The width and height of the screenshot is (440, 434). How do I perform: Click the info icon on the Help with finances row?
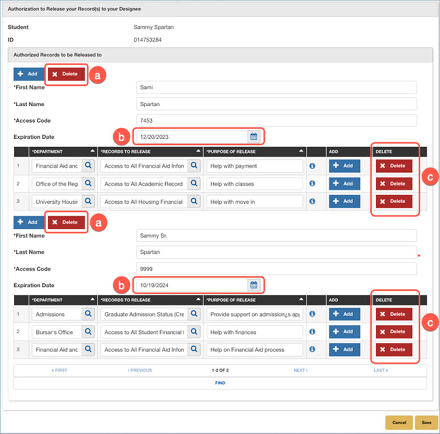coord(312,332)
